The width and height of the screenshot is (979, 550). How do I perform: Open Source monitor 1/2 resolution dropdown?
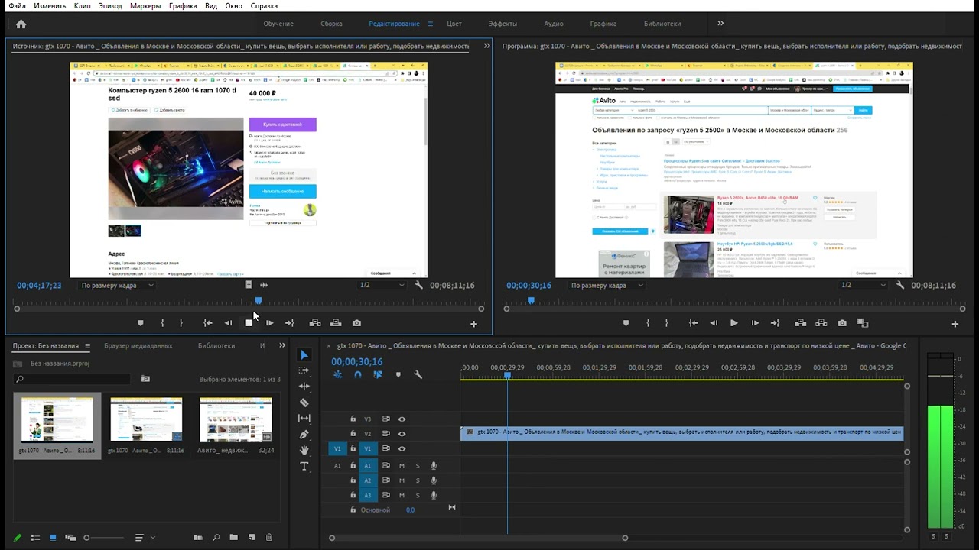click(382, 285)
